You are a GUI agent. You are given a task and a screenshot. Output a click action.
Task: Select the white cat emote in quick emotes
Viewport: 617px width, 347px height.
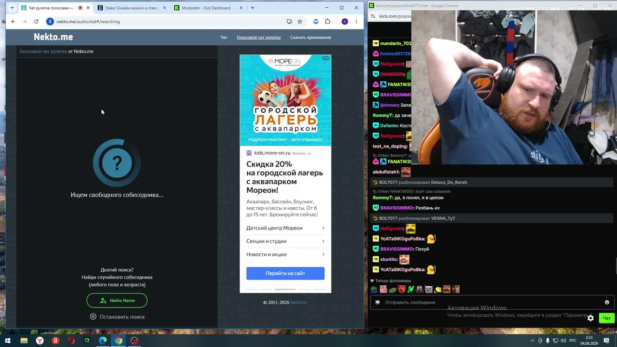[x=429, y=289]
